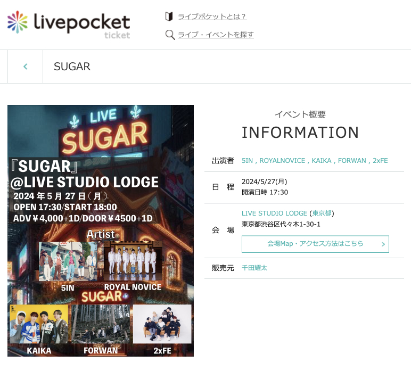Open the FORWAN performer link

352,160
